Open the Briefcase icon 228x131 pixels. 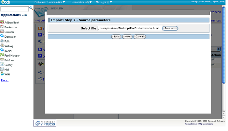coord(2,60)
